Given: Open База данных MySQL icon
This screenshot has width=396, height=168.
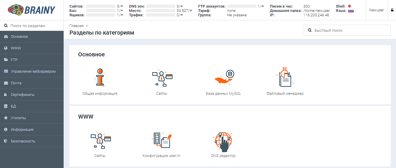Looking at the screenshot, I should coord(223,78).
